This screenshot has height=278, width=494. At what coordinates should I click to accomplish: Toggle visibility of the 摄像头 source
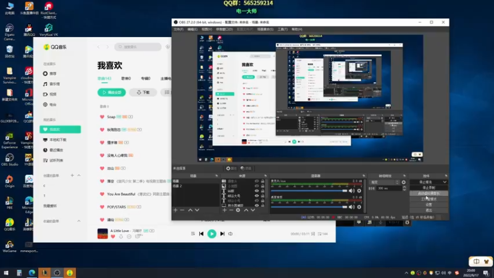click(x=257, y=181)
